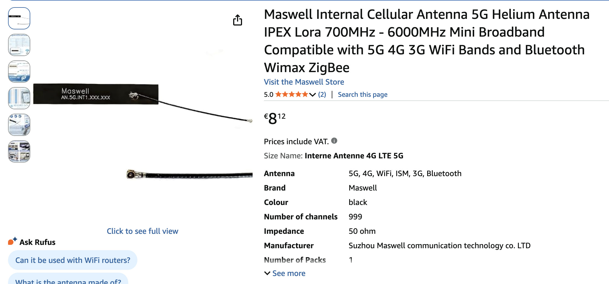The image size is (609, 284).
Task: Open the (2) reviews link
Action: pyautogui.click(x=322, y=95)
